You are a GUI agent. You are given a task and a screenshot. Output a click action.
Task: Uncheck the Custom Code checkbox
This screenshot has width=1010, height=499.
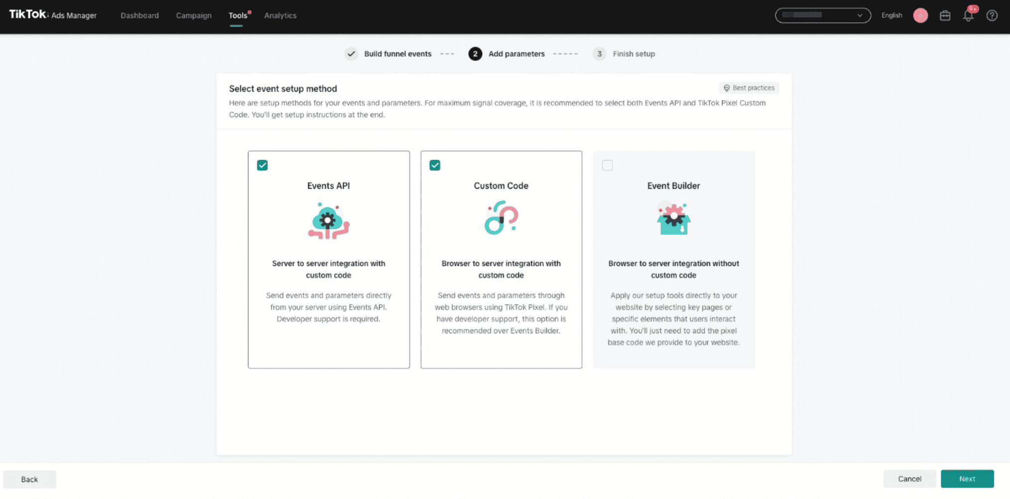point(435,165)
